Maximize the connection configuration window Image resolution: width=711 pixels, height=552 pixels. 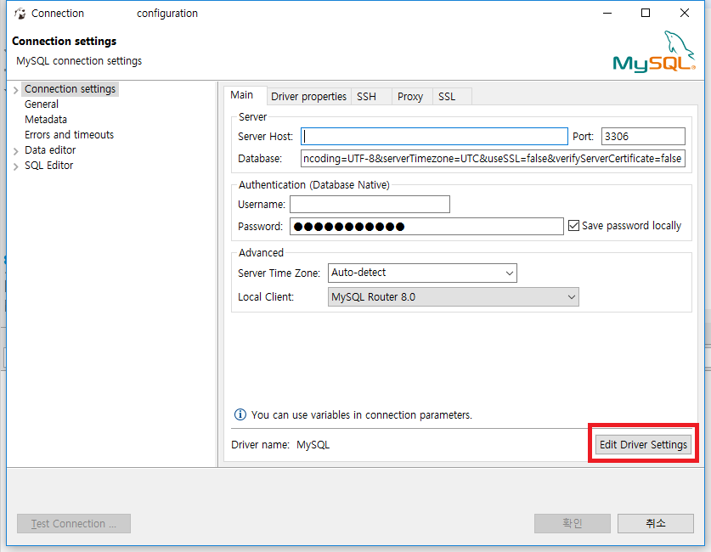[646, 13]
